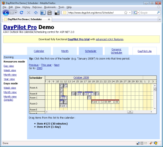Screen dimensions: 163x147
Task: Close the DayPilot Pro Demo tab
Action: 49,20
